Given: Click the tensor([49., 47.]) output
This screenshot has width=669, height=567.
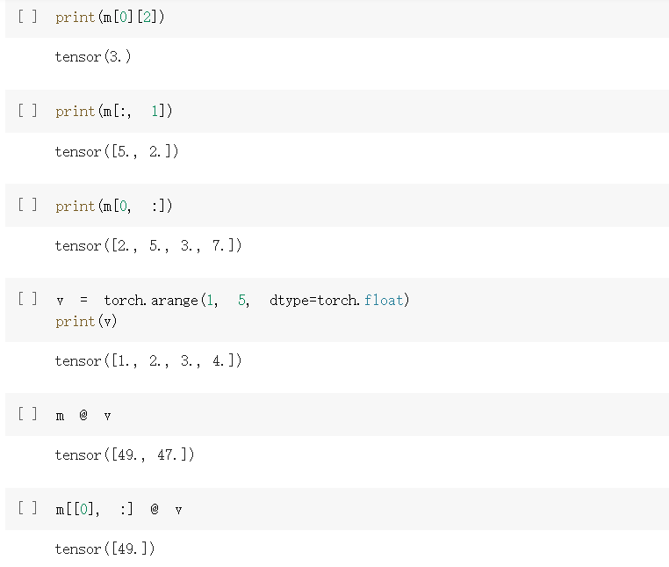Looking at the screenshot, I should [124, 455].
